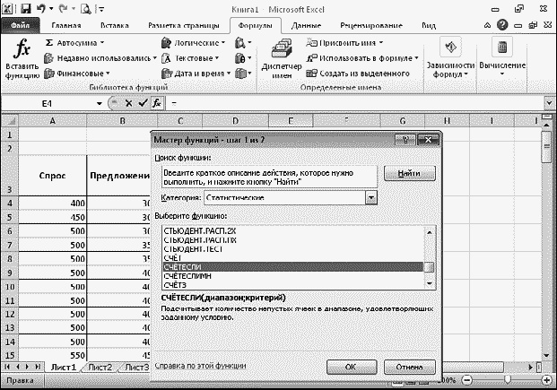Click the Undo icon in quick access toolbar
Viewport: 557px width, 390px height.
click(43, 9)
